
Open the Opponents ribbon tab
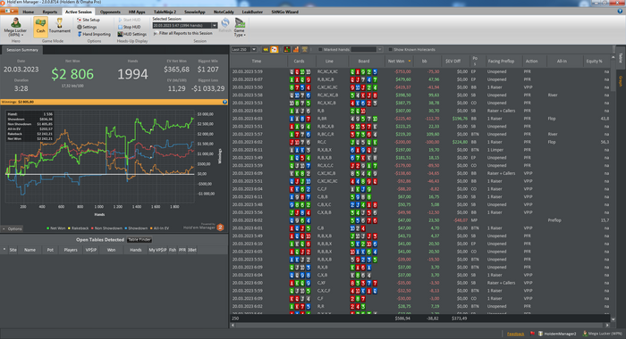tap(110, 12)
